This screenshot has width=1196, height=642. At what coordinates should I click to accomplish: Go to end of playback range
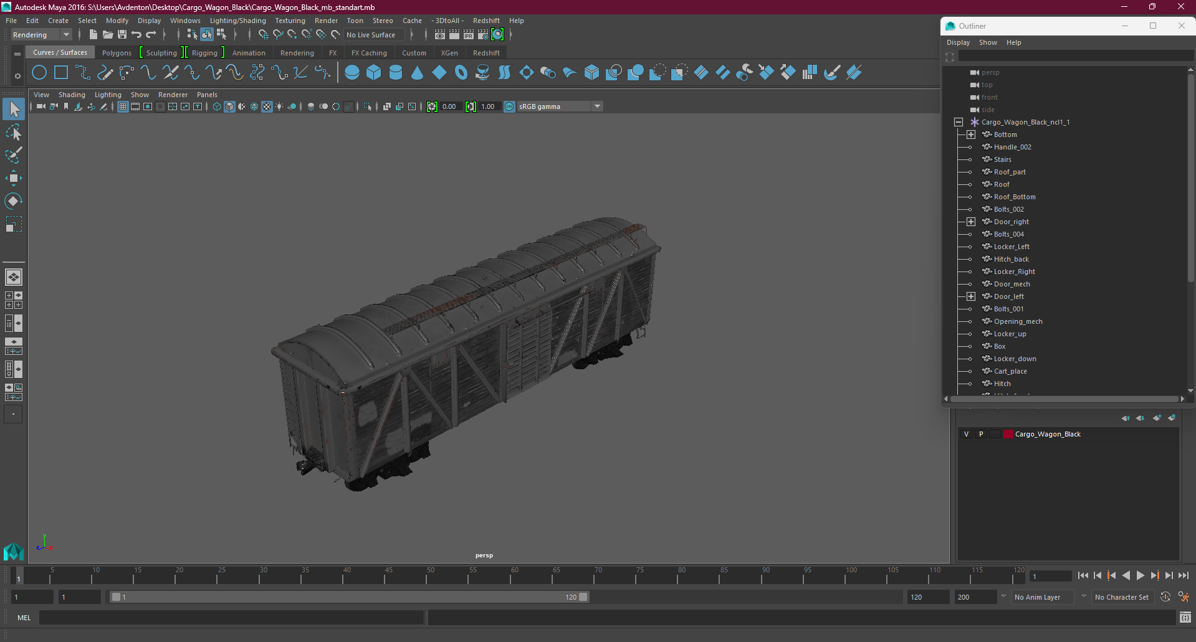pyautogui.click(x=1183, y=576)
